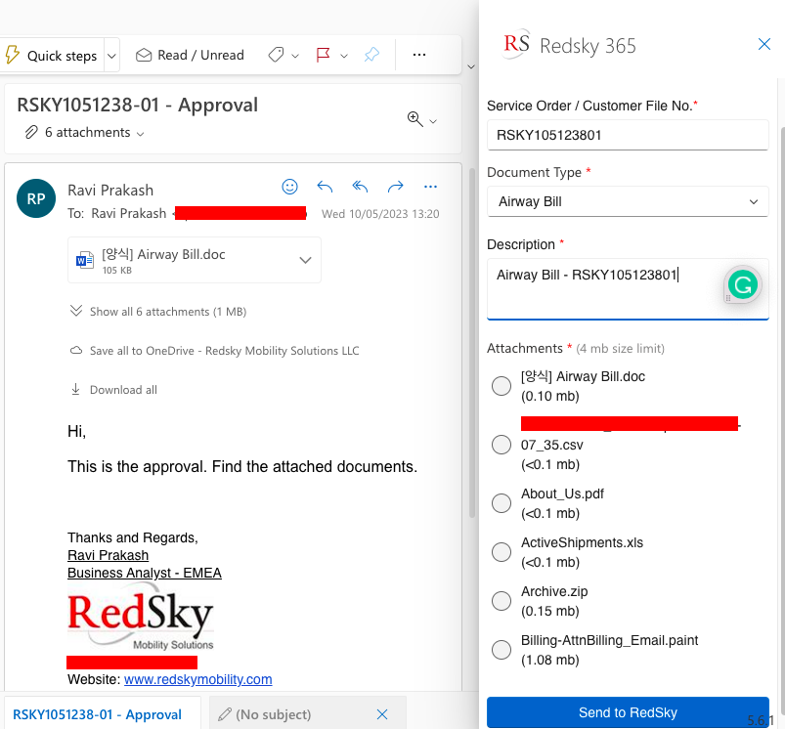Select the 07_35.csv attachment radio button

pos(502,445)
